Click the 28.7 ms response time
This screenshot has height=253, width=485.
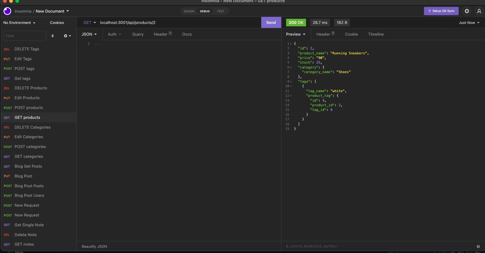coord(320,22)
